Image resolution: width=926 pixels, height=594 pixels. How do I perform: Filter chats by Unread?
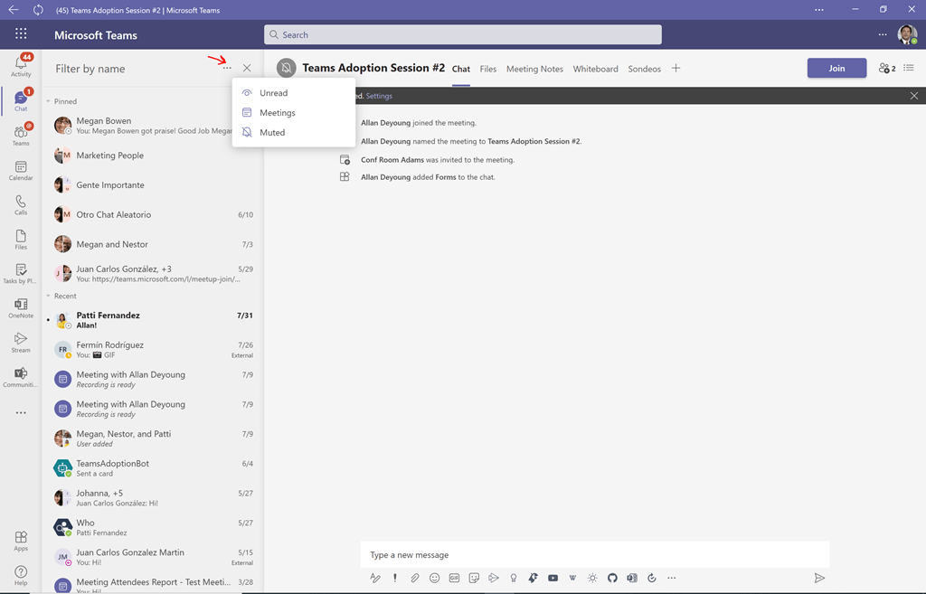[294, 93]
